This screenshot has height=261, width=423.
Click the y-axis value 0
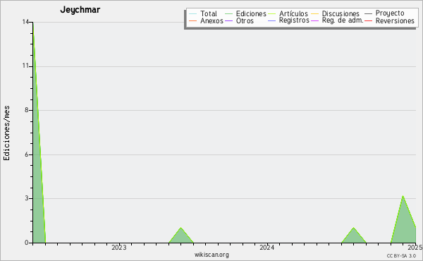tap(27, 243)
